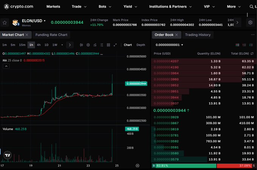Screen dimensions: 257x170
Task: Open the order book panel more options menu
Action: click(x=253, y=35)
